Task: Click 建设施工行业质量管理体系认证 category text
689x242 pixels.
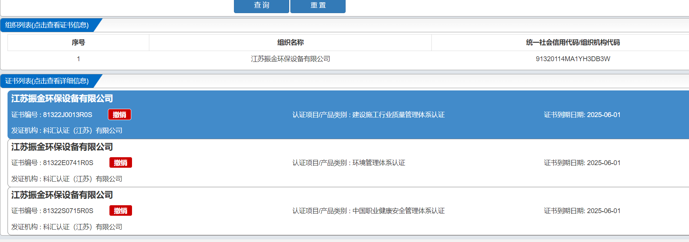Action: pos(398,115)
